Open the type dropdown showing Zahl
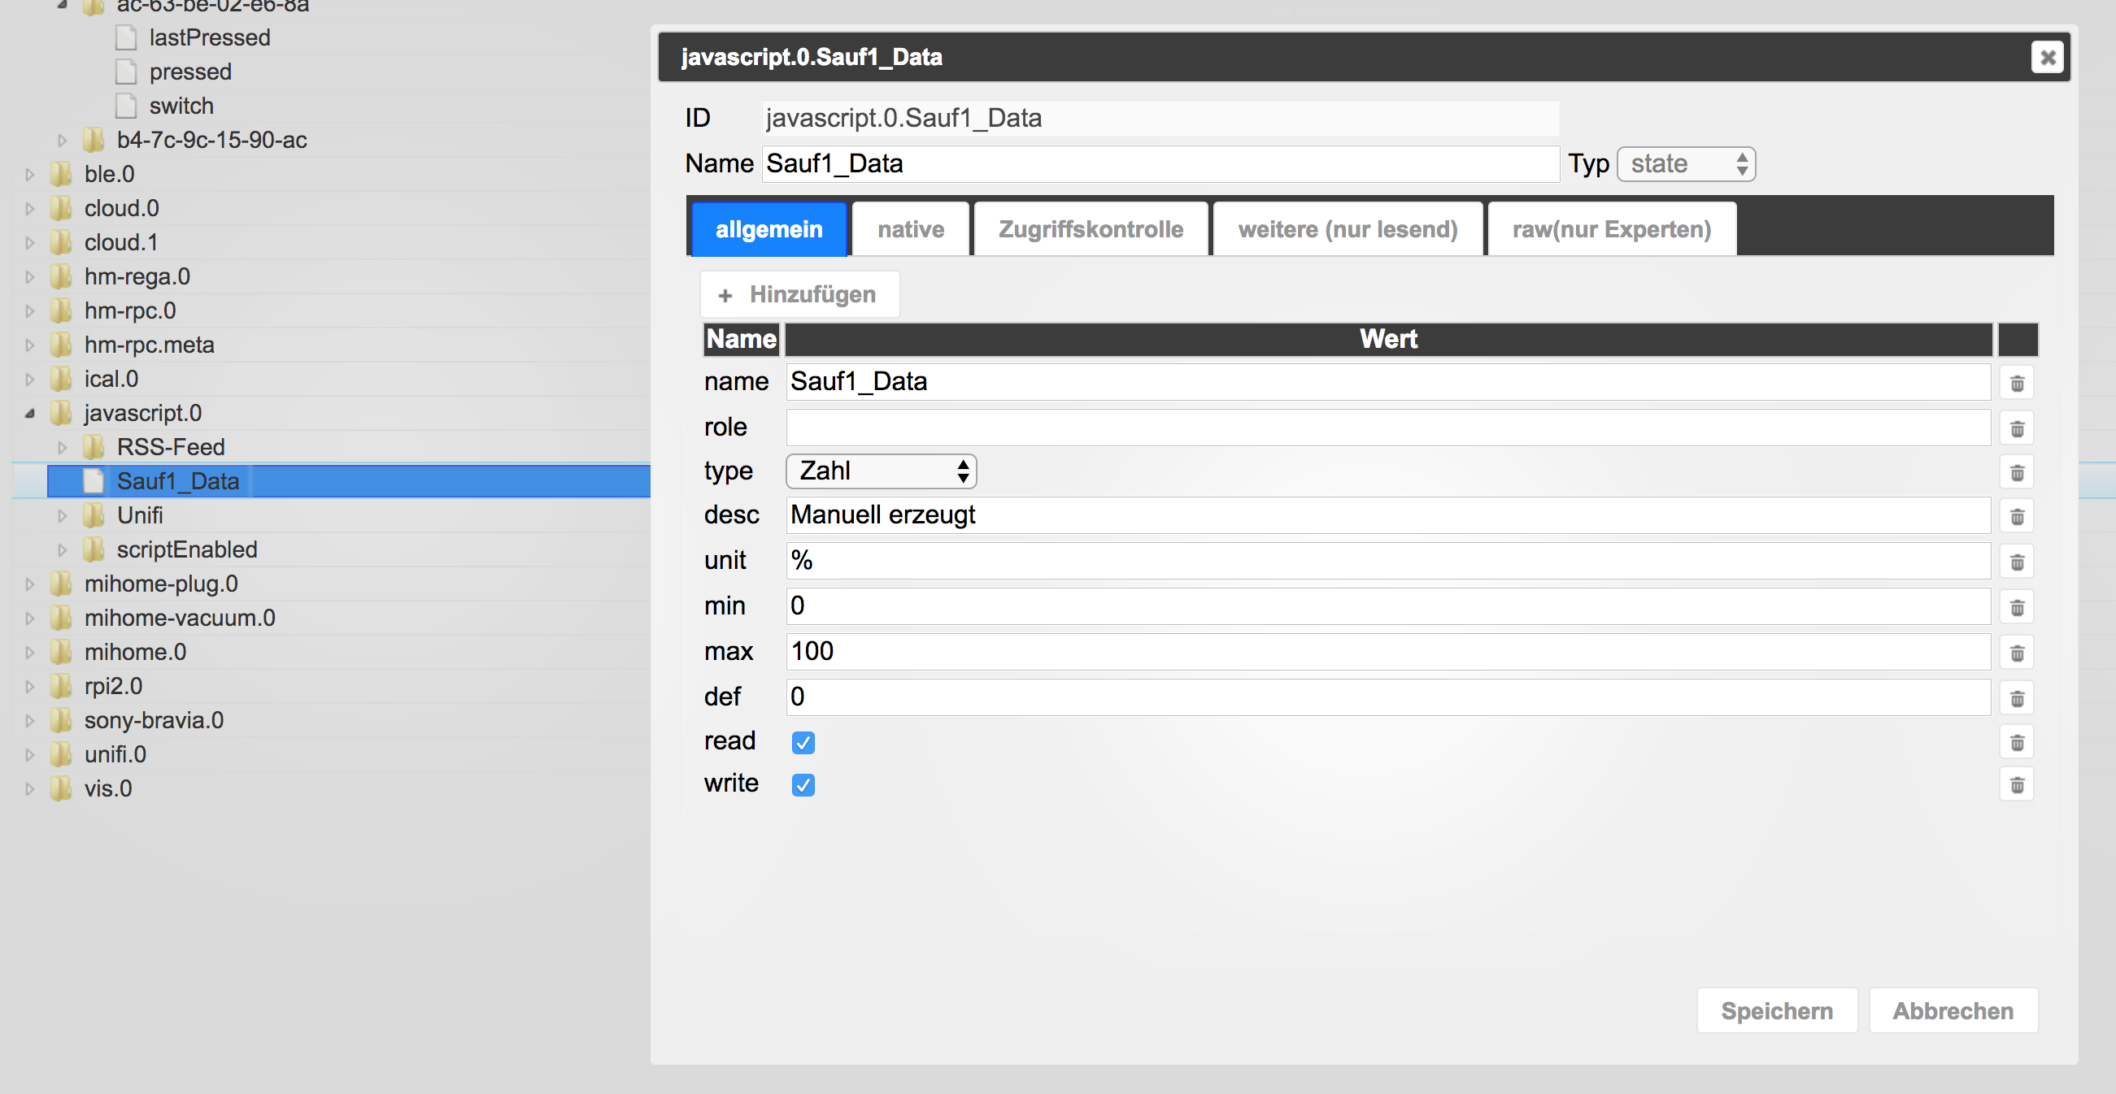 point(881,471)
